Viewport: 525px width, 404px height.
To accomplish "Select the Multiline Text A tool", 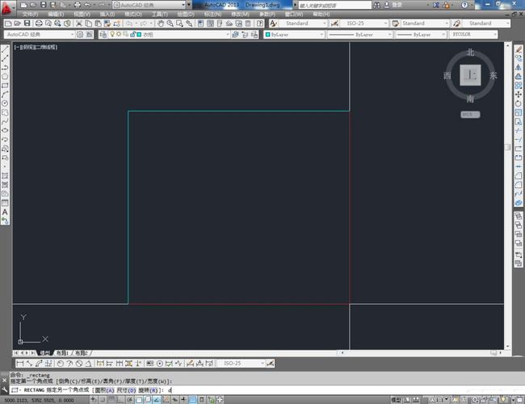I will click(x=5, y=212).
